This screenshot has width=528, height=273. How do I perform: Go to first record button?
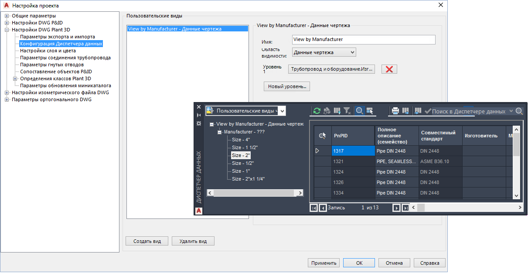click(313, 208)
